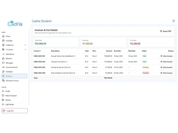Viewport: 178px width, 133px height.
Task: Click the Feedback sidebar icon
Action: point(3,72)
